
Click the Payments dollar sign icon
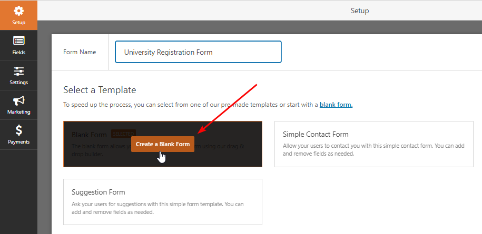[18, 130]
